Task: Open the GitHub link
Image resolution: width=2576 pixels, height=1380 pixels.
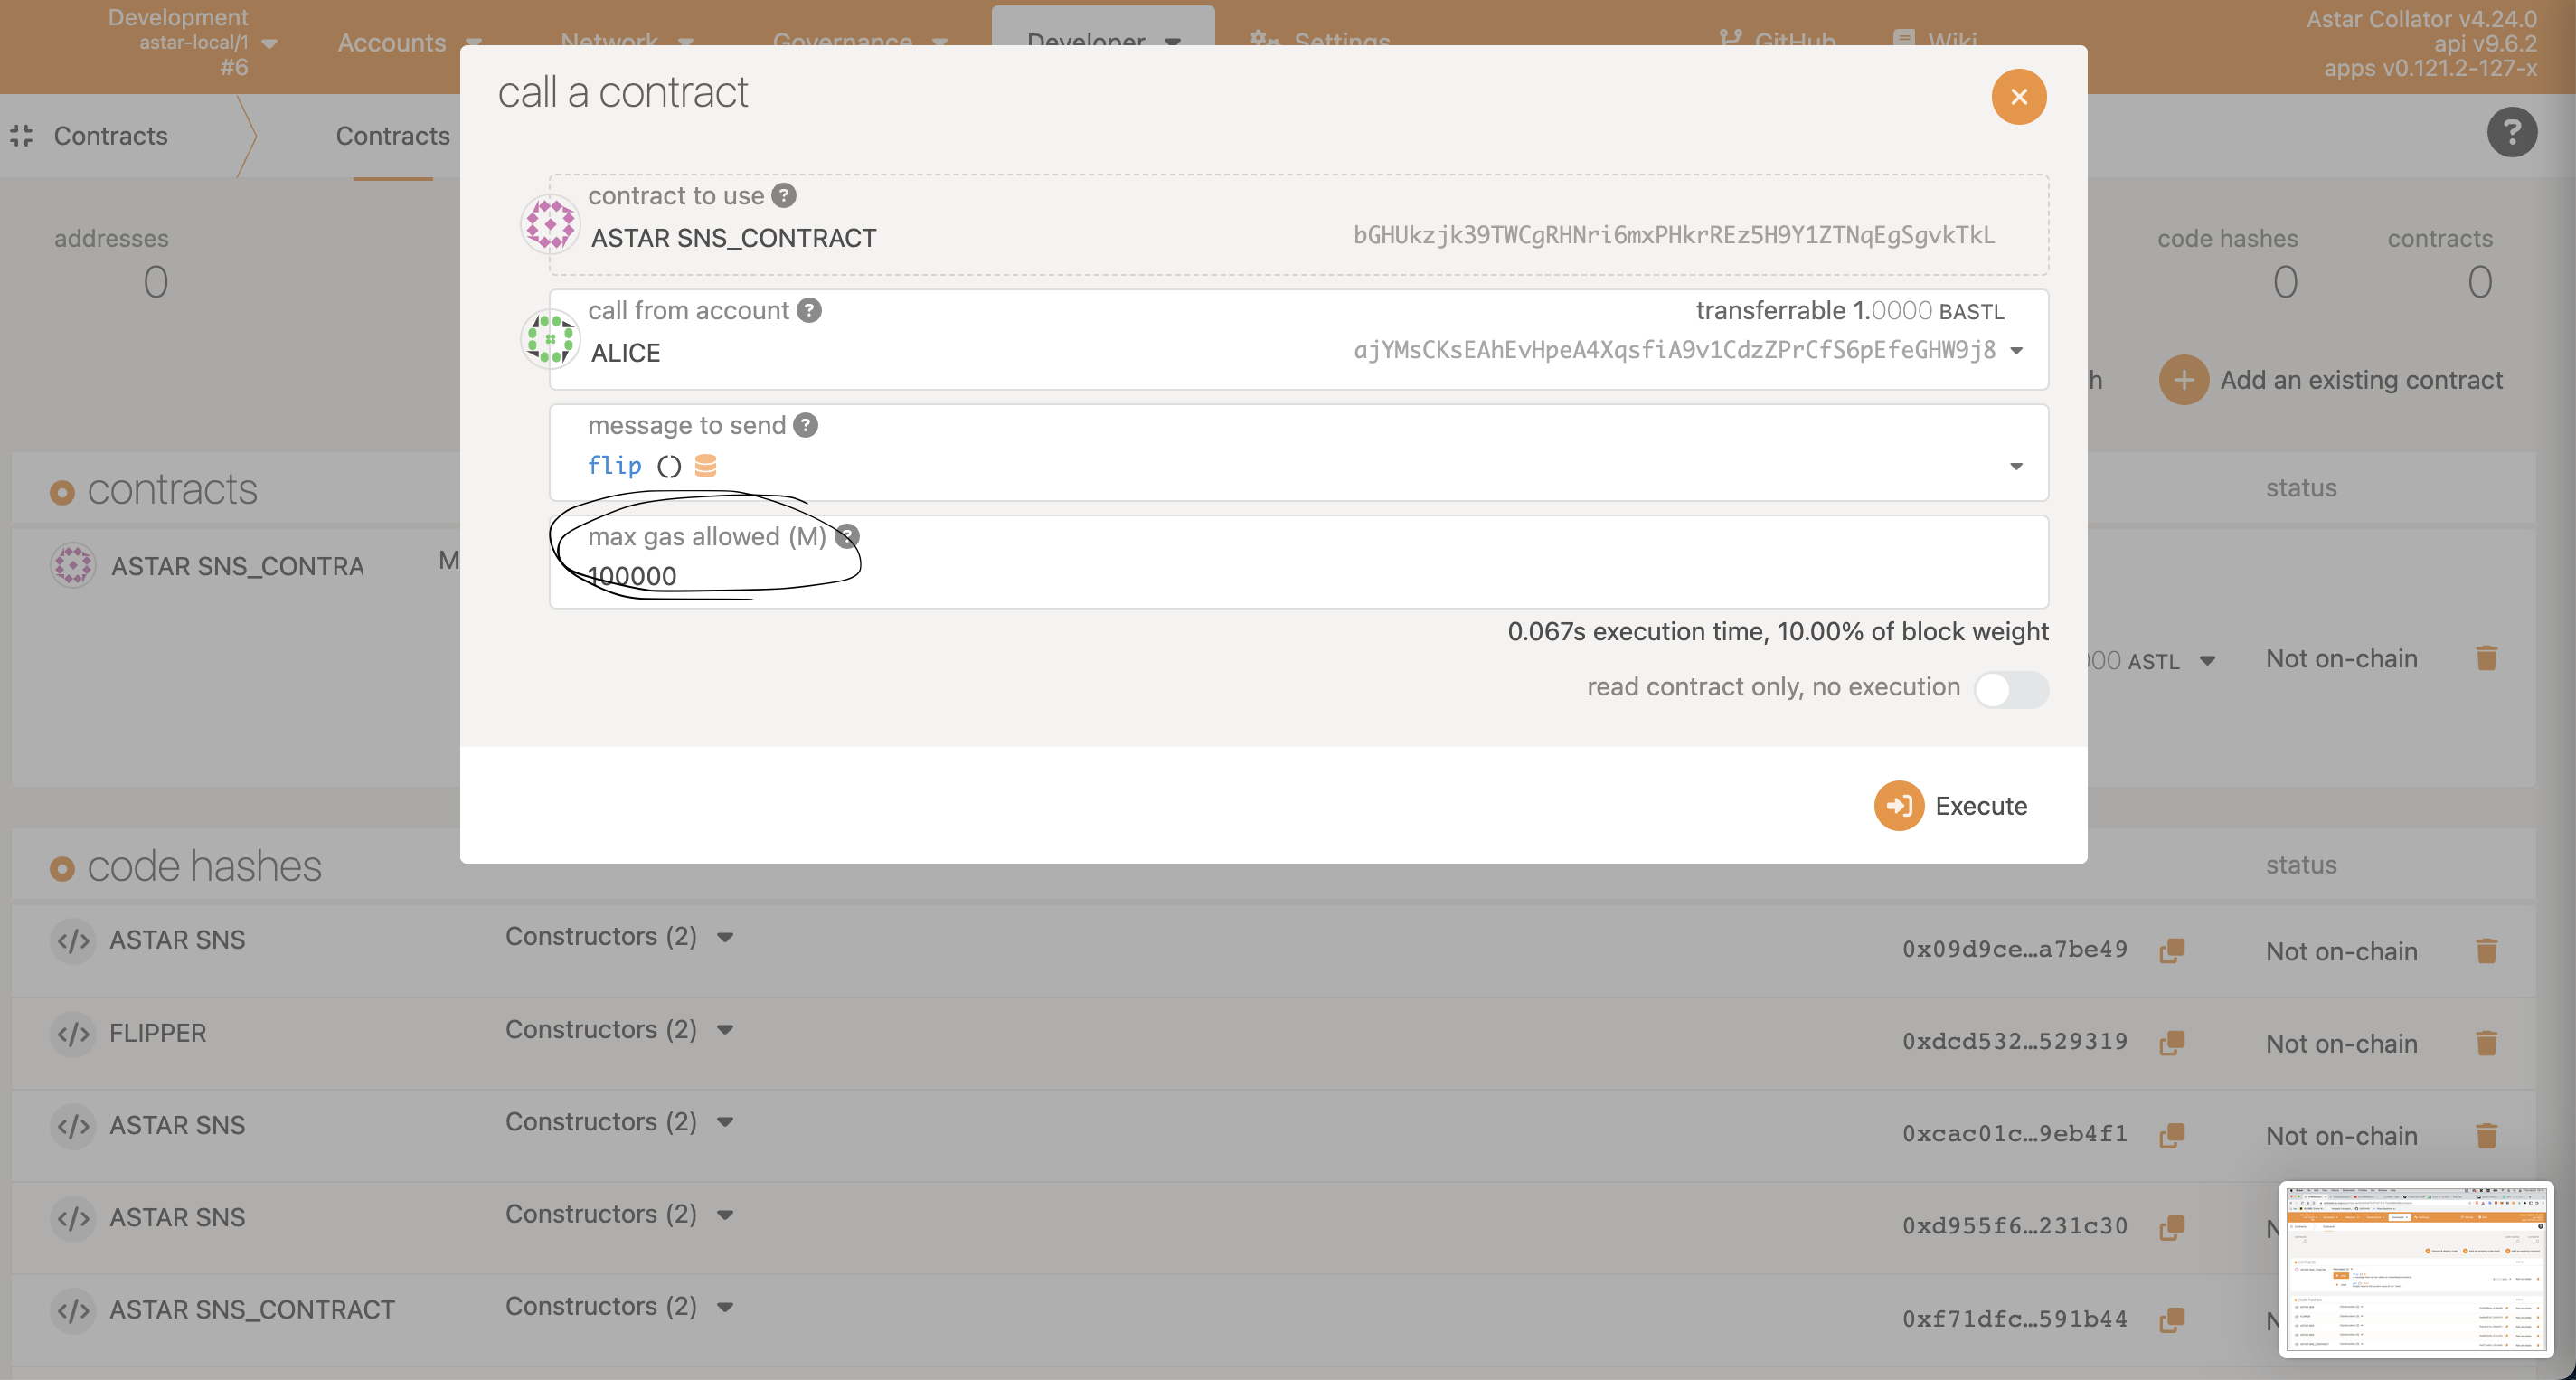Action: (1777, 40)
